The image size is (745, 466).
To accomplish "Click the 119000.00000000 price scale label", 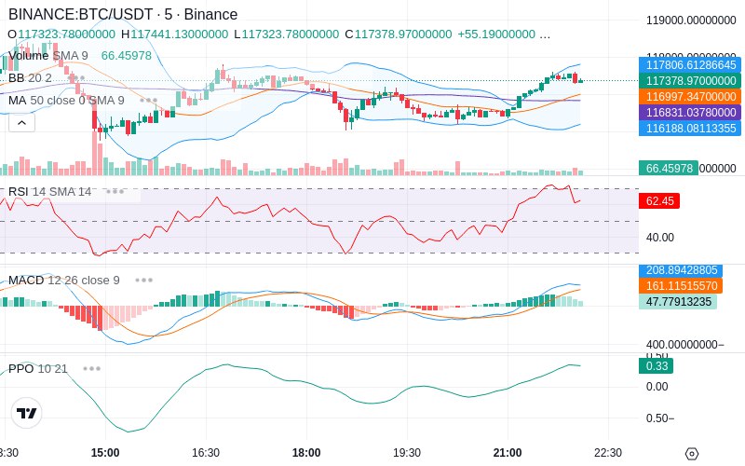I will pyautogui.click(x=691, y=21).
